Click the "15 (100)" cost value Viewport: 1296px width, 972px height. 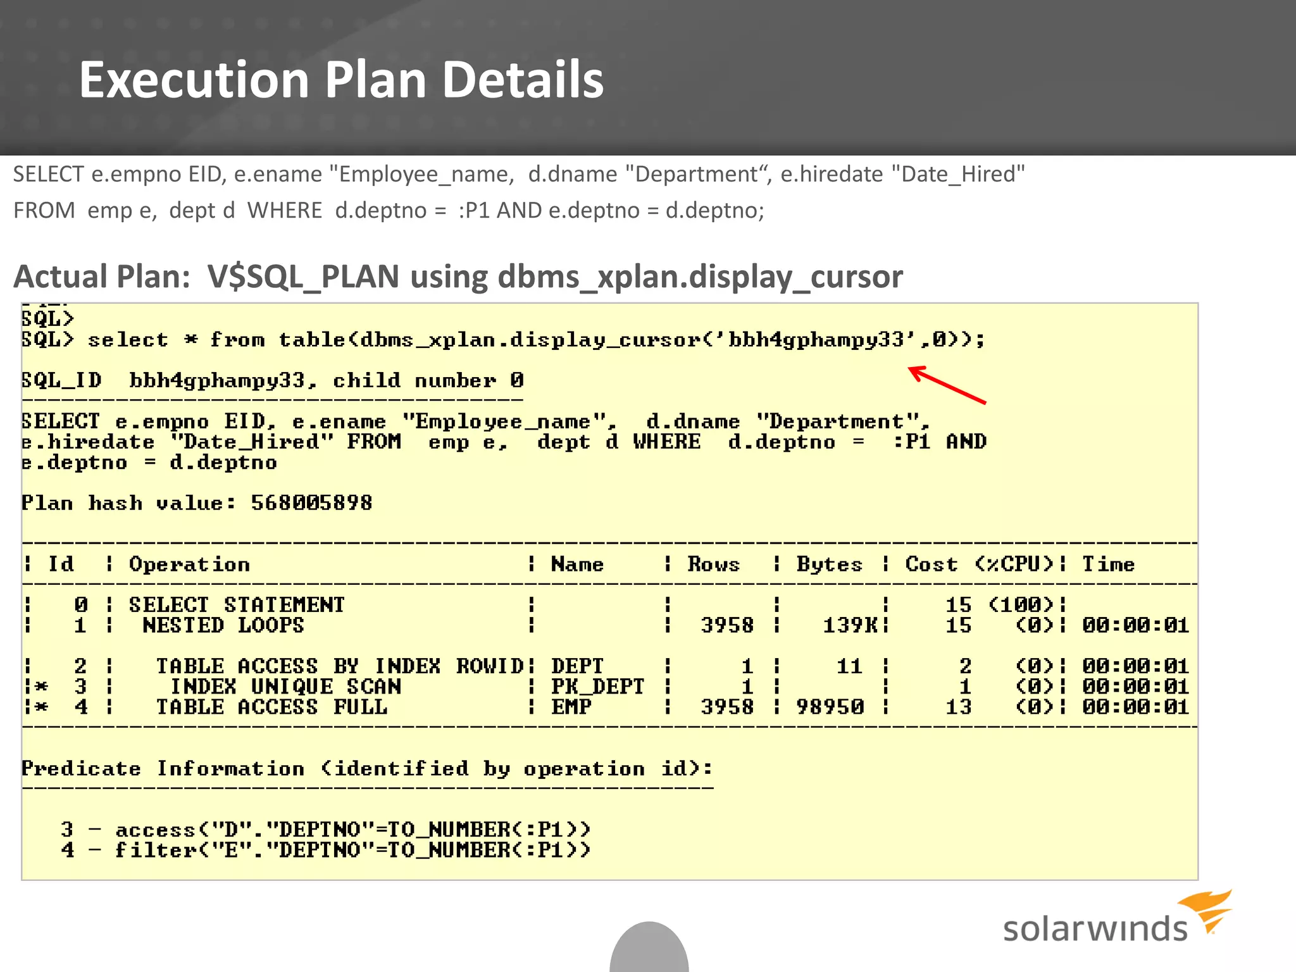[x=999, y=604]
